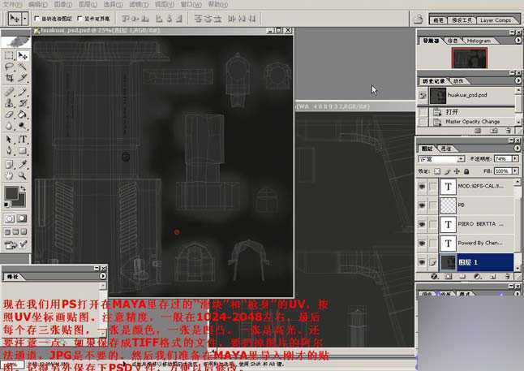
Task: Click the layer opacity 74% field
Action: tap(503, 158)
